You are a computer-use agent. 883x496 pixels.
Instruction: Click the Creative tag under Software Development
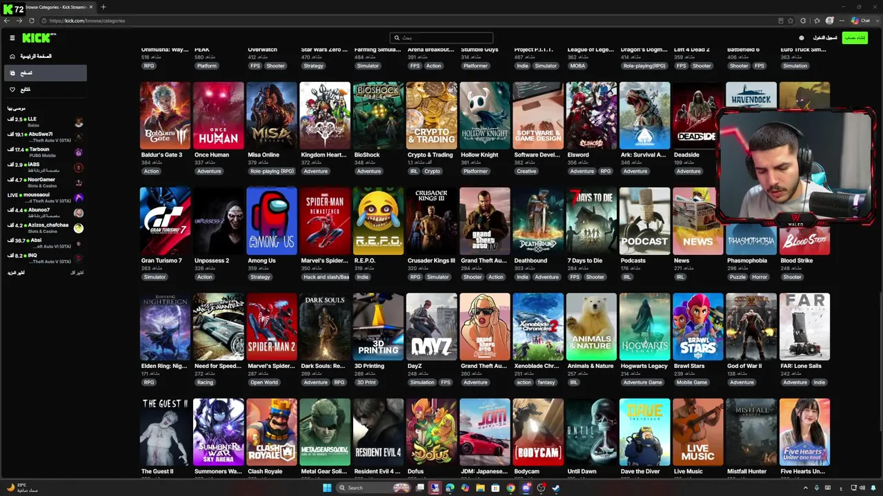coord(526,172)
